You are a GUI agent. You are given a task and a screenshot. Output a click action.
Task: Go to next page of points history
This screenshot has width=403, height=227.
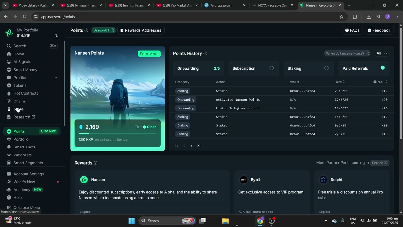pyautogui.click(x=191, y=146)
